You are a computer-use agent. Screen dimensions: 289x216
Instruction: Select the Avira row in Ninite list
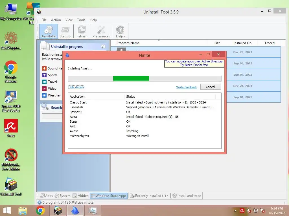click(144, 117)
